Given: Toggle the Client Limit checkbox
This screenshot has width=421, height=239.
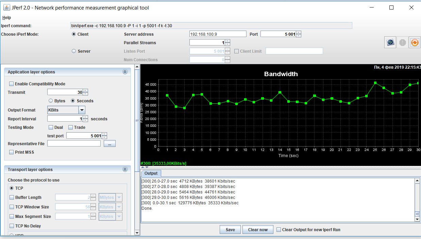Looking at the screenshot, I should pyautogui.click(x=237, y=51).
